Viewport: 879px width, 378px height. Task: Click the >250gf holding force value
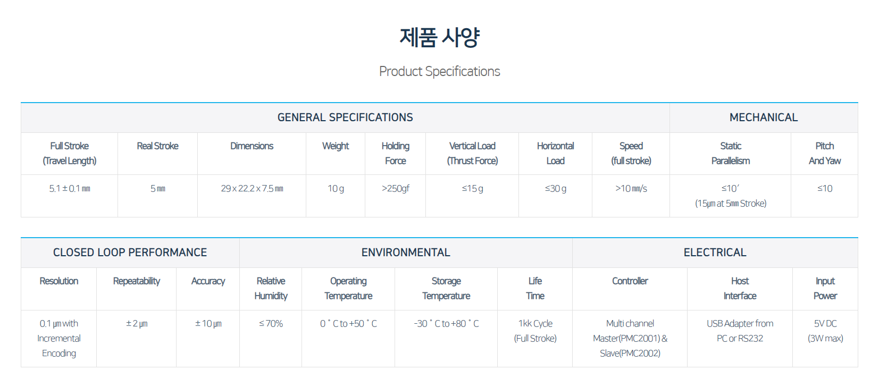[395, 189]
